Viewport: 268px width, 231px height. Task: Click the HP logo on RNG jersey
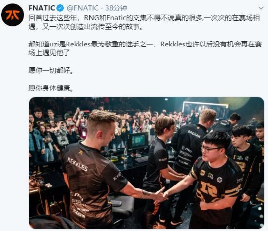point(219,180)
